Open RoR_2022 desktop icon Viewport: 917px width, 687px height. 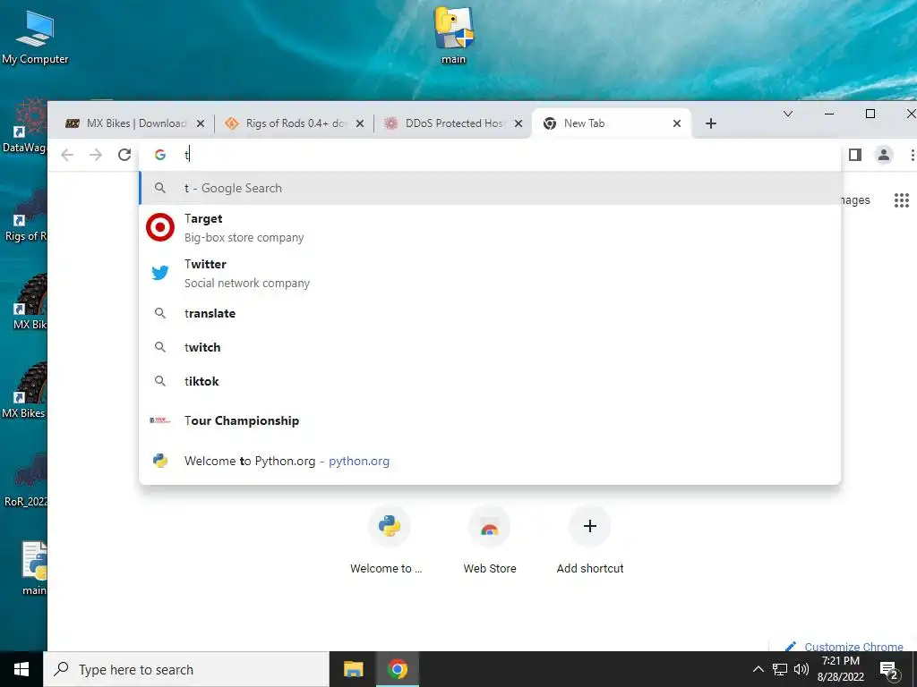click(26, 479)
